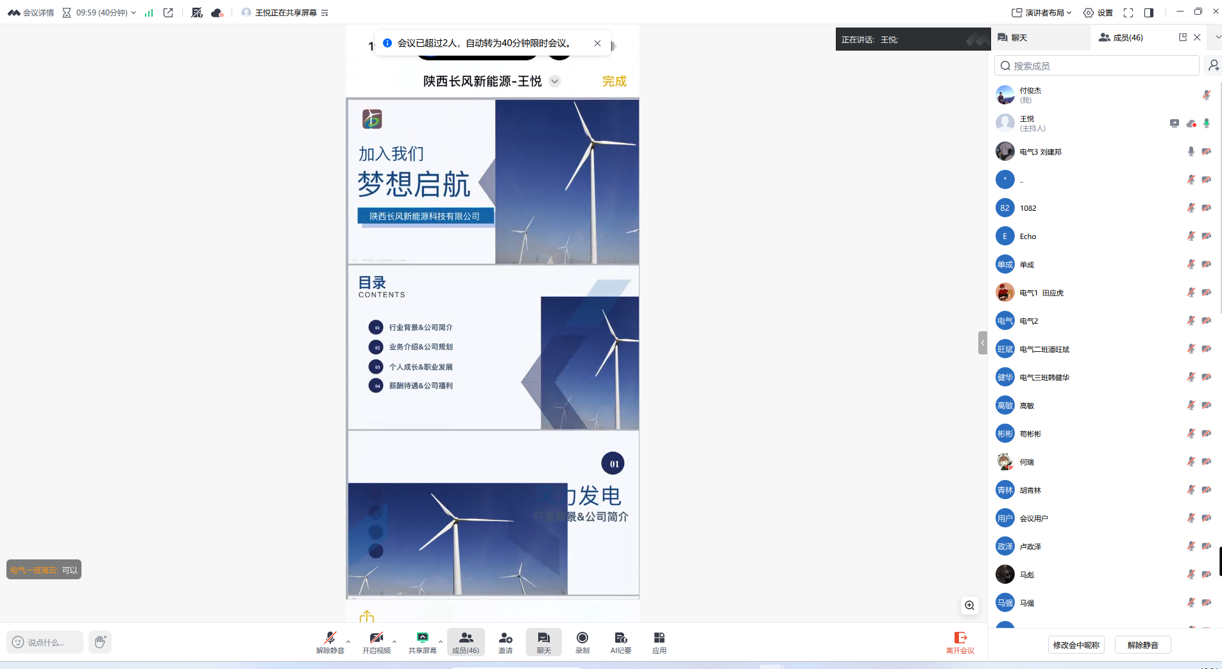Screen dimensions: 1222x669
Task: Switch to the 成员(46) tab
Action: [x=1121, y=38]
